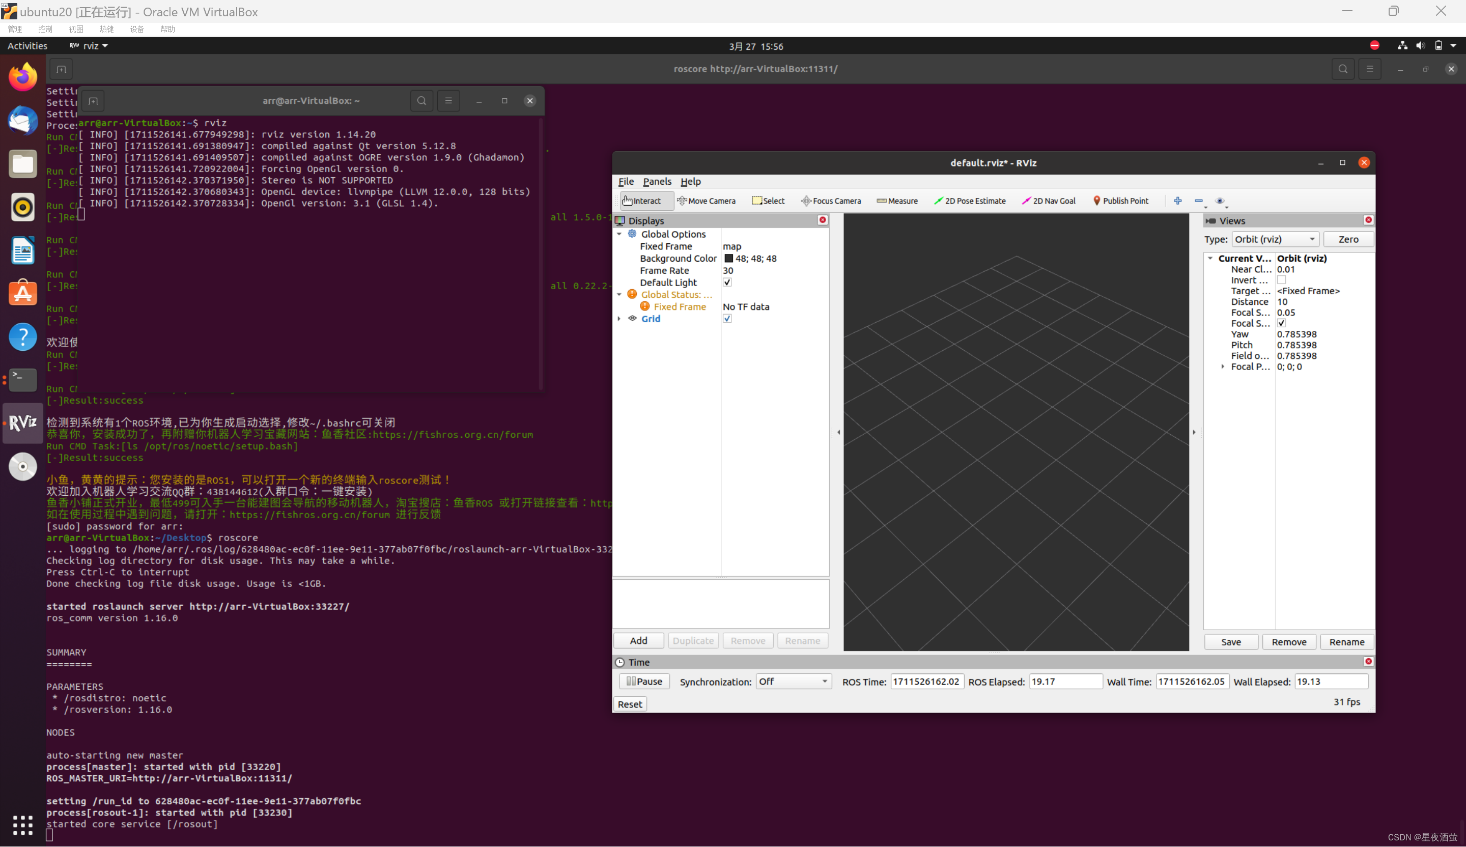Open the File menu in RViz
Viewport: 1466px width, 847px height.
[x=626, y=182]
